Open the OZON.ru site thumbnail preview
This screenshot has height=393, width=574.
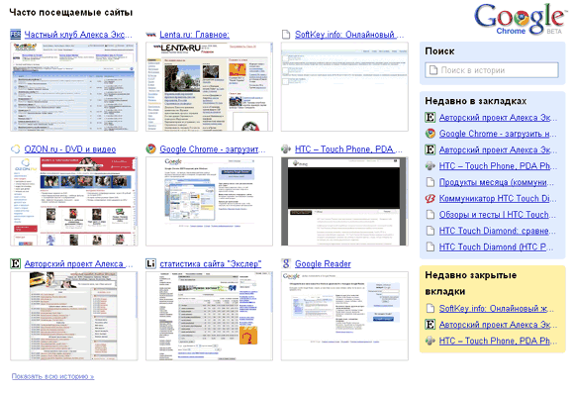[x=74, y=201]
